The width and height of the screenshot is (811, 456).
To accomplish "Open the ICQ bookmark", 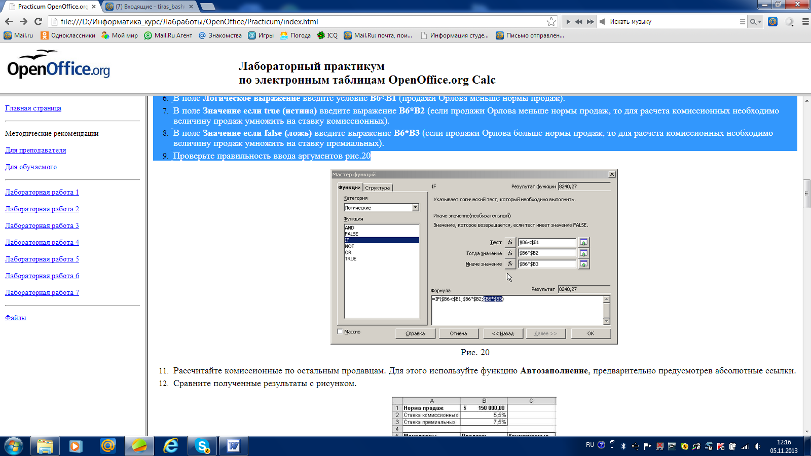I will 327,35.
